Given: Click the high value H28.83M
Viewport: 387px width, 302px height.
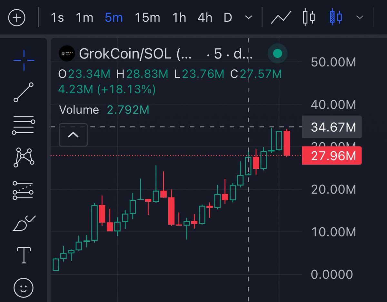Looking at the screenshot, I should (x=142, y=74).
